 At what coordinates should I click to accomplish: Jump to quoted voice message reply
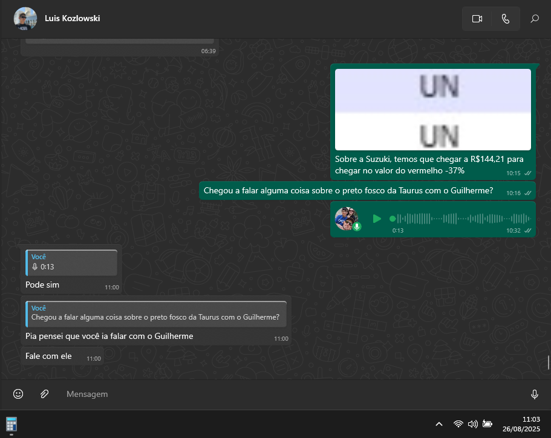coord(71,262)
